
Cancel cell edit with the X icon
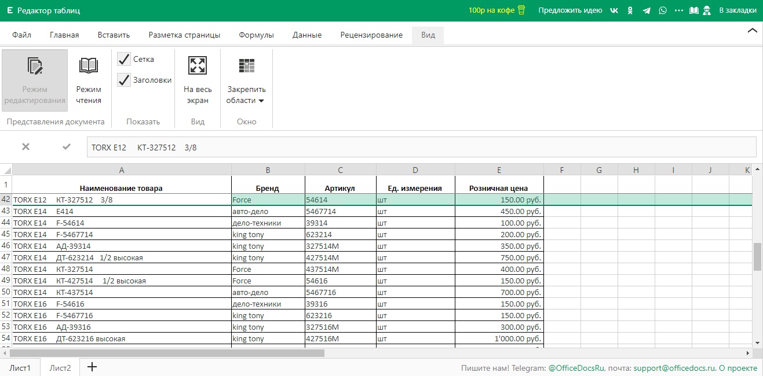[x=25, y=147]
